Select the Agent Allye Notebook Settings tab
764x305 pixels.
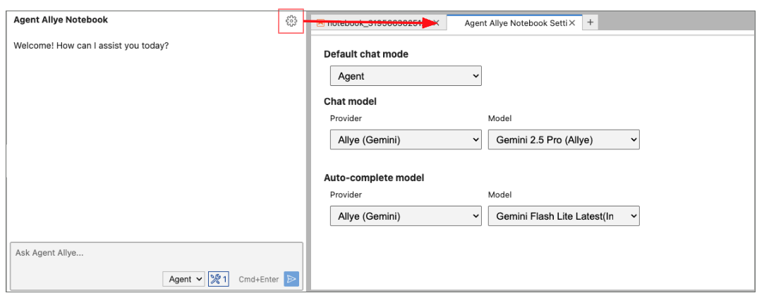tap(515, 23)
